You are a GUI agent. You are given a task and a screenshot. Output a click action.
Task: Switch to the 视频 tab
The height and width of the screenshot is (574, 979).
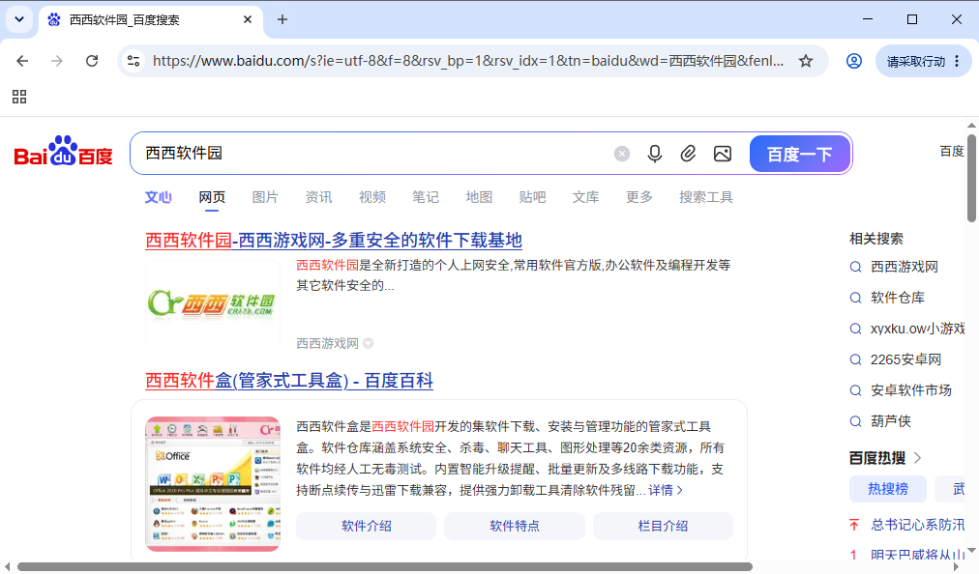(372, 197)
